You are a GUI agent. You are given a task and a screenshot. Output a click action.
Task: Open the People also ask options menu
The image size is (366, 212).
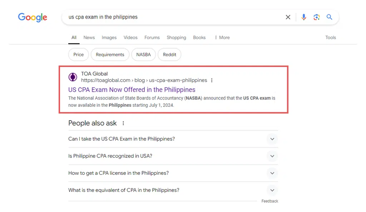coord(123,123)
